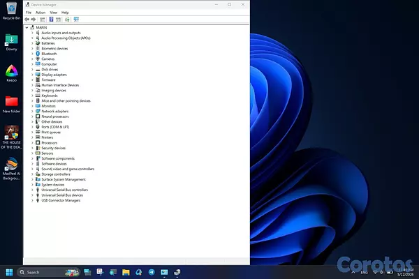The width and height of the screenshot is (419, 279).
Task: Open the Keepo desktop icon
Action: [x=11, y=73]
